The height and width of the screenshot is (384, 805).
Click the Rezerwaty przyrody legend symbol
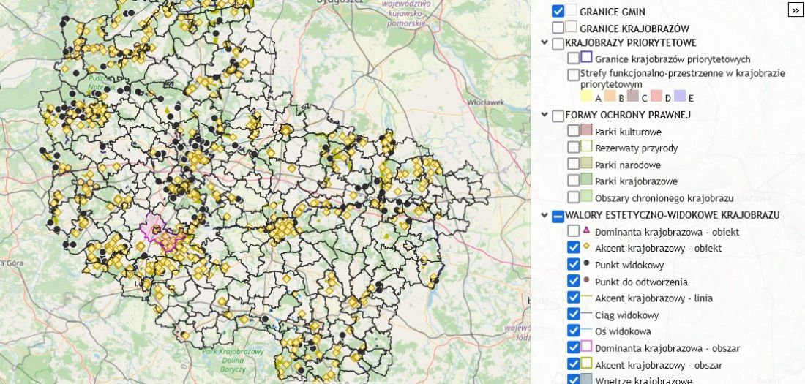coord(587,146)
